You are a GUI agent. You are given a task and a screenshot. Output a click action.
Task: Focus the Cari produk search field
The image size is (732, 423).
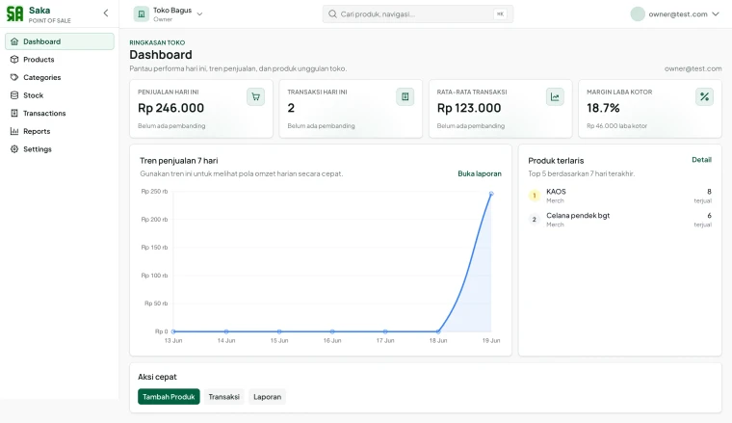coord(418,14)
